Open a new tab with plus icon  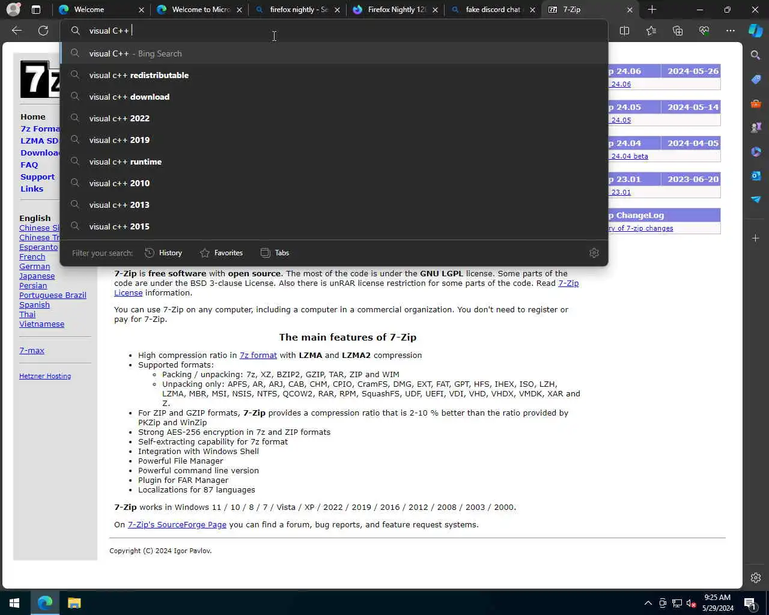click(x=652, y=10)
